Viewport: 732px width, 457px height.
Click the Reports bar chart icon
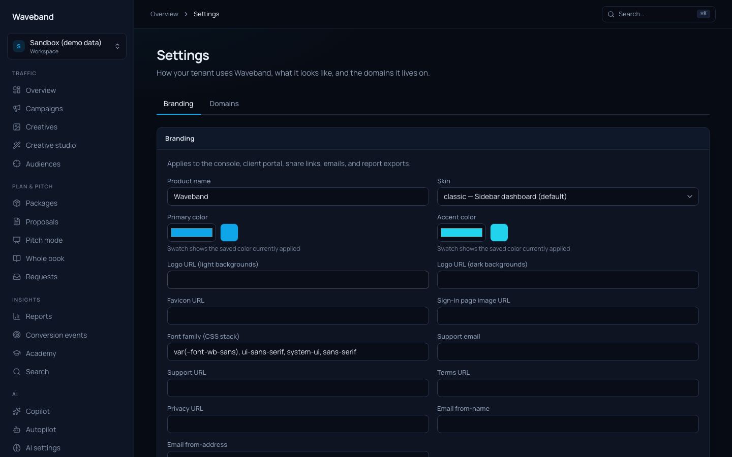click(17, 316)
